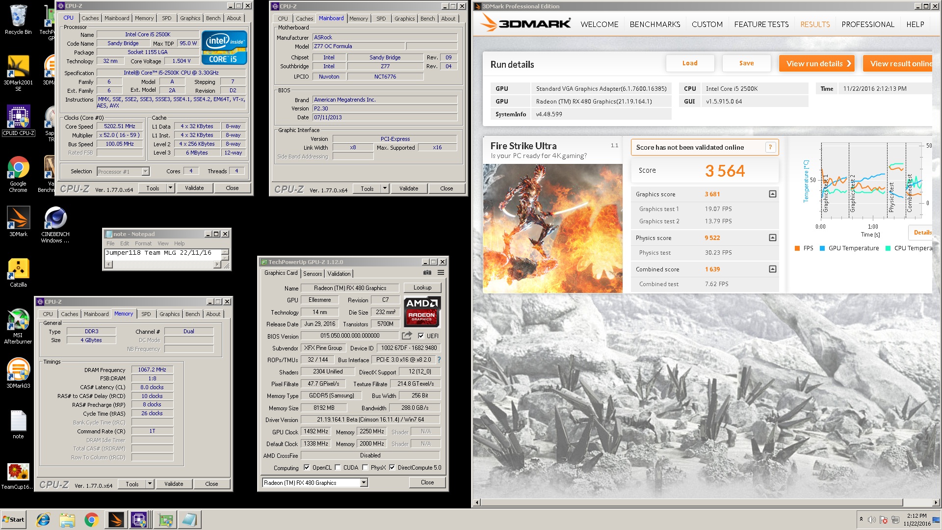Click Validate in the CPU-Z Mainboard window

[x=409, y=188]
